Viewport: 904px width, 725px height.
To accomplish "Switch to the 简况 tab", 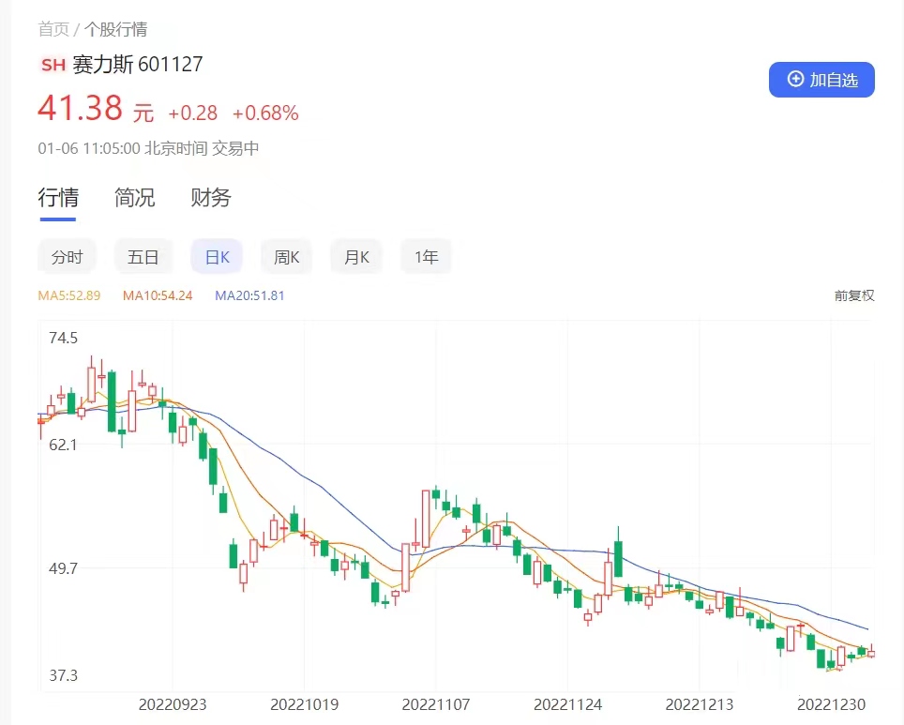I will pyautogui.click(x=134, y=198).
